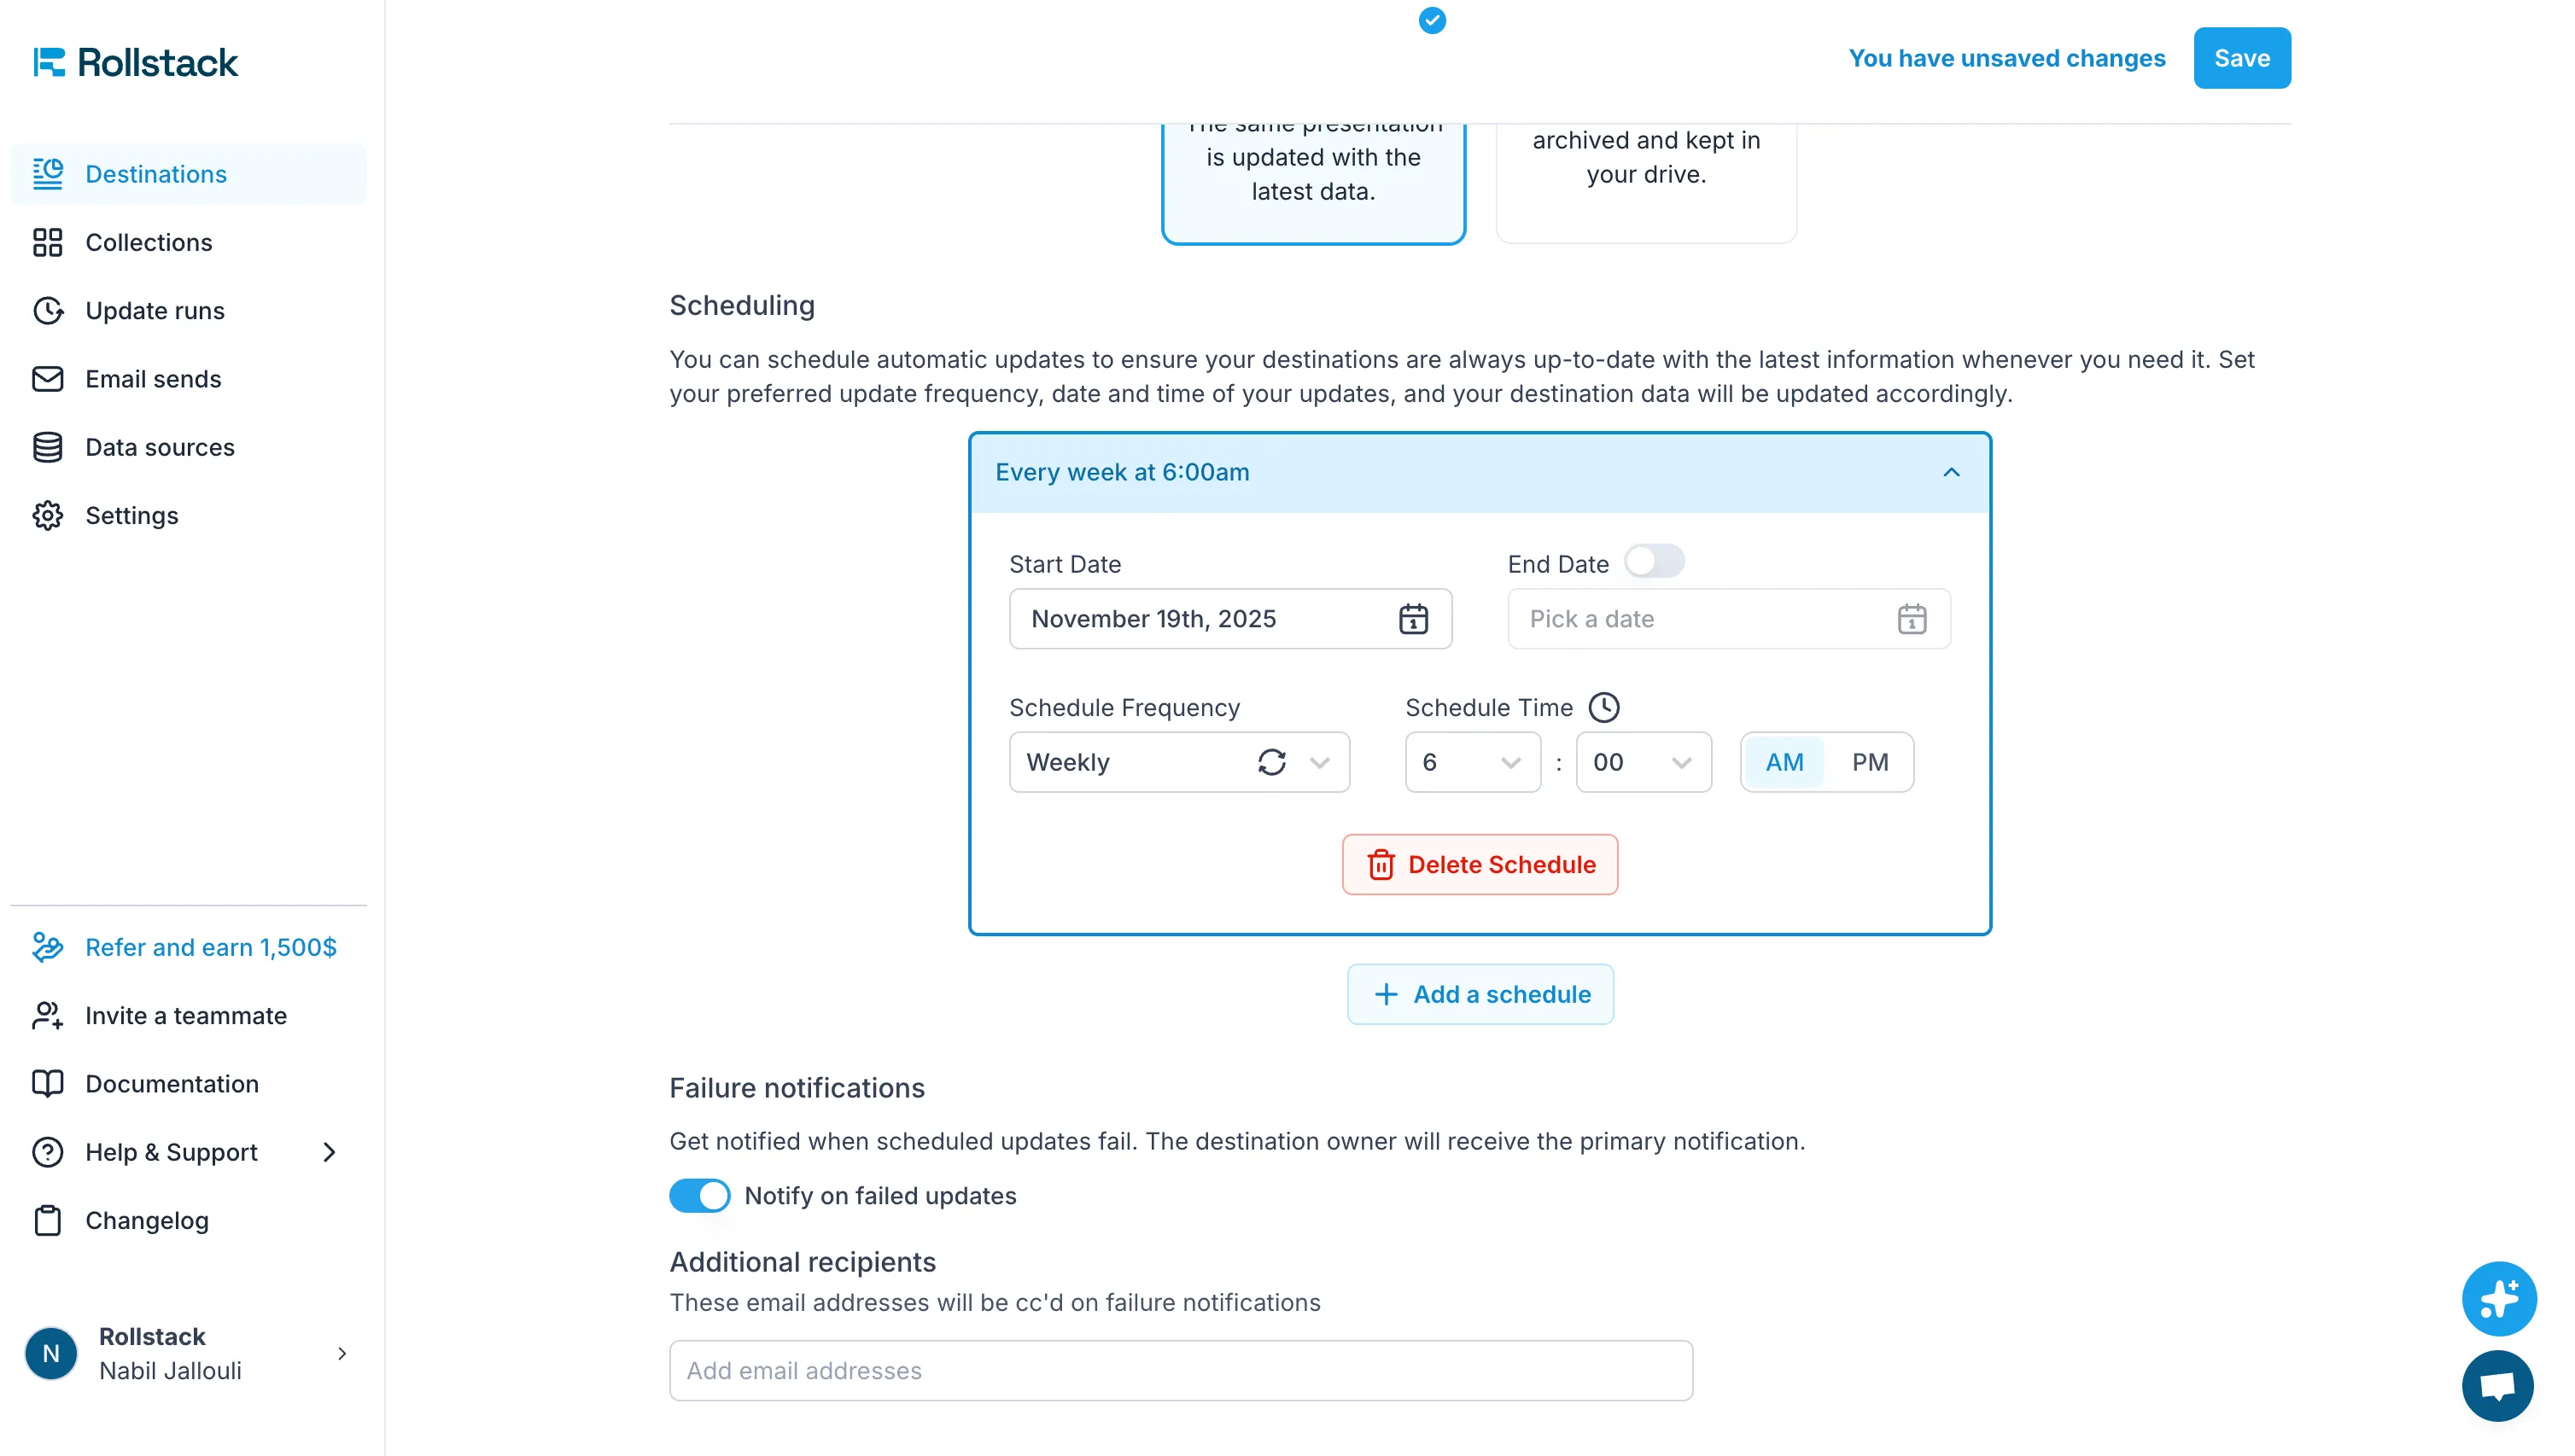Enable the End Date toggle
The width and height of the screenshot is (2575, 1456).
pos(1655,561)
